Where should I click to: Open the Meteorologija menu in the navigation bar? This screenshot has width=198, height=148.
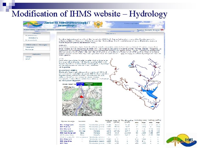pyautogui.click(x=29, y=30)
